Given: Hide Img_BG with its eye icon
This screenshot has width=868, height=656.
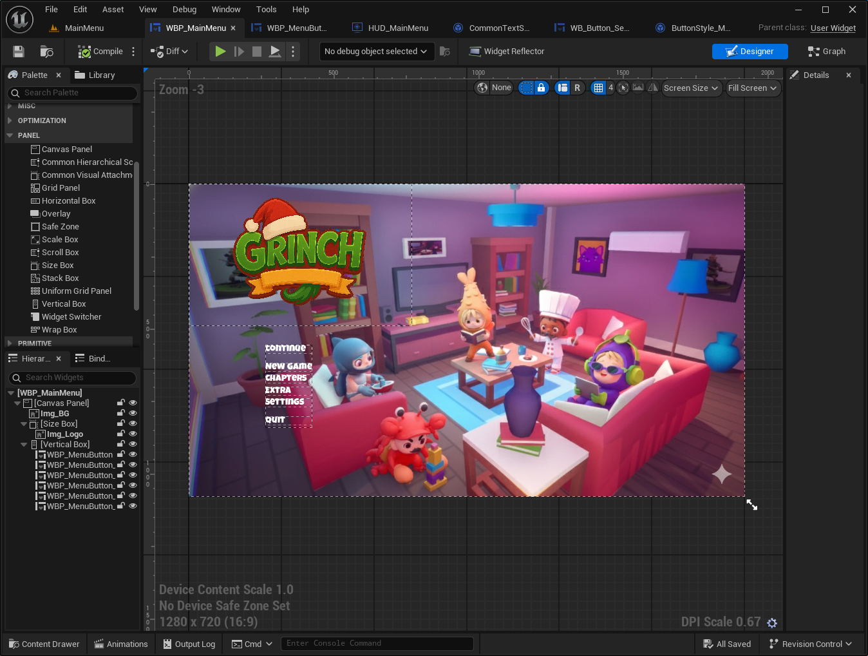Looking at the screenshot, I should pyautogui.click(x=133, y=414).
